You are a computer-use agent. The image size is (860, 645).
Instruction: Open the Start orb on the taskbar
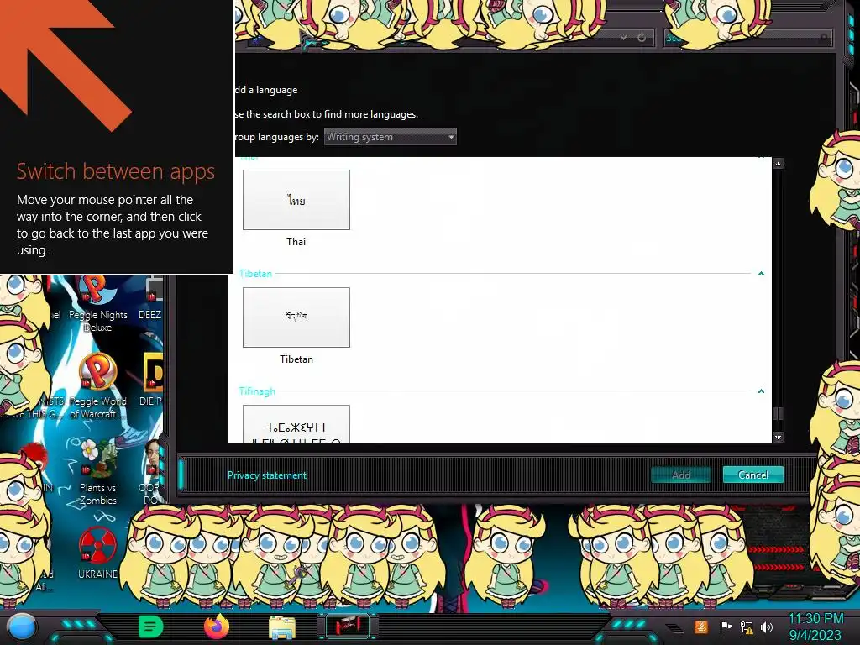pyautogui.click(x=21, y=627)
